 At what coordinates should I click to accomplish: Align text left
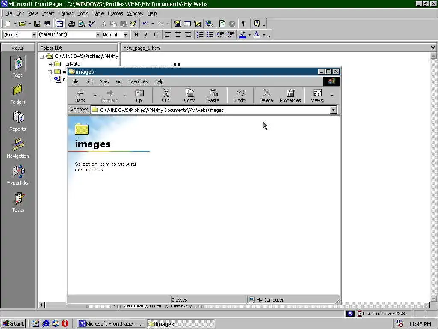[x=168, y=35]
